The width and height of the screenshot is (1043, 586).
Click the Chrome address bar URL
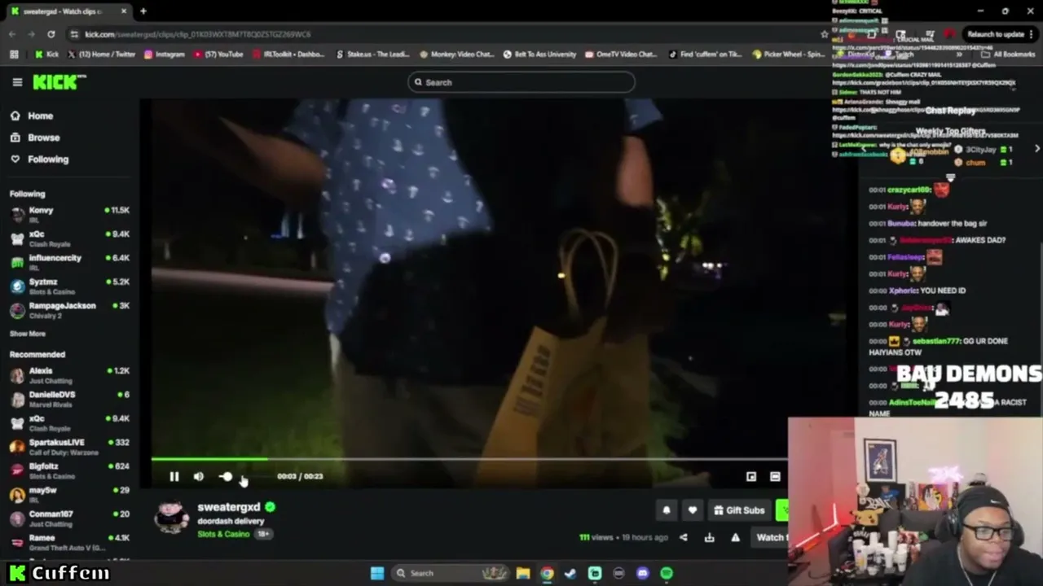pos(198,34)
